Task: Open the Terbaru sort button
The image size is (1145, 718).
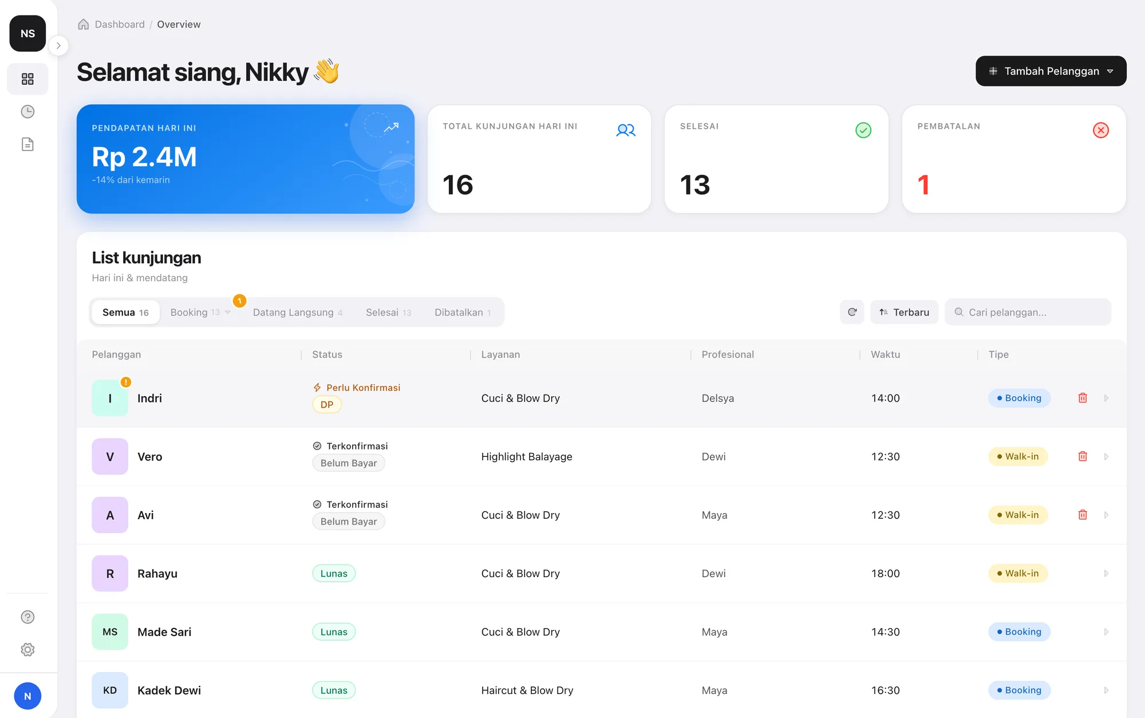Action: tap(904, 312)
